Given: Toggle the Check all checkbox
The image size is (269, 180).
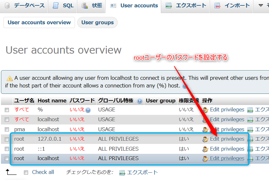Looking at the screenshot, I should [x=26, y=172].
